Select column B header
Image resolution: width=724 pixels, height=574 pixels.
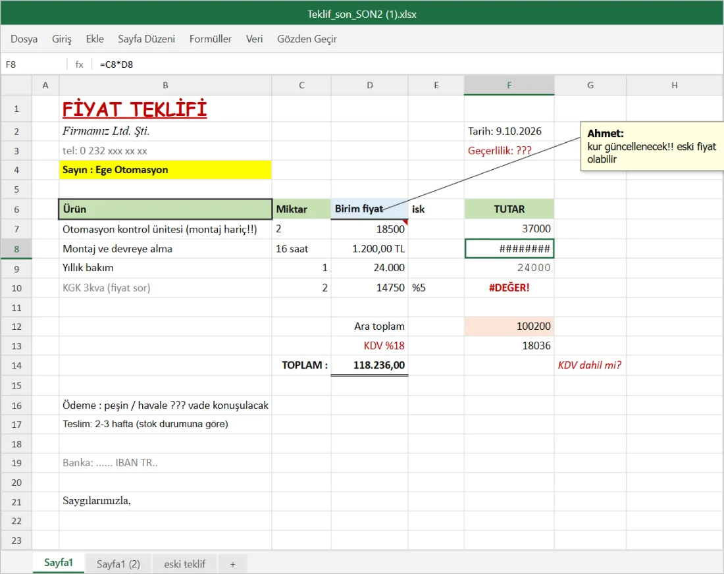(x=165, y=85)
